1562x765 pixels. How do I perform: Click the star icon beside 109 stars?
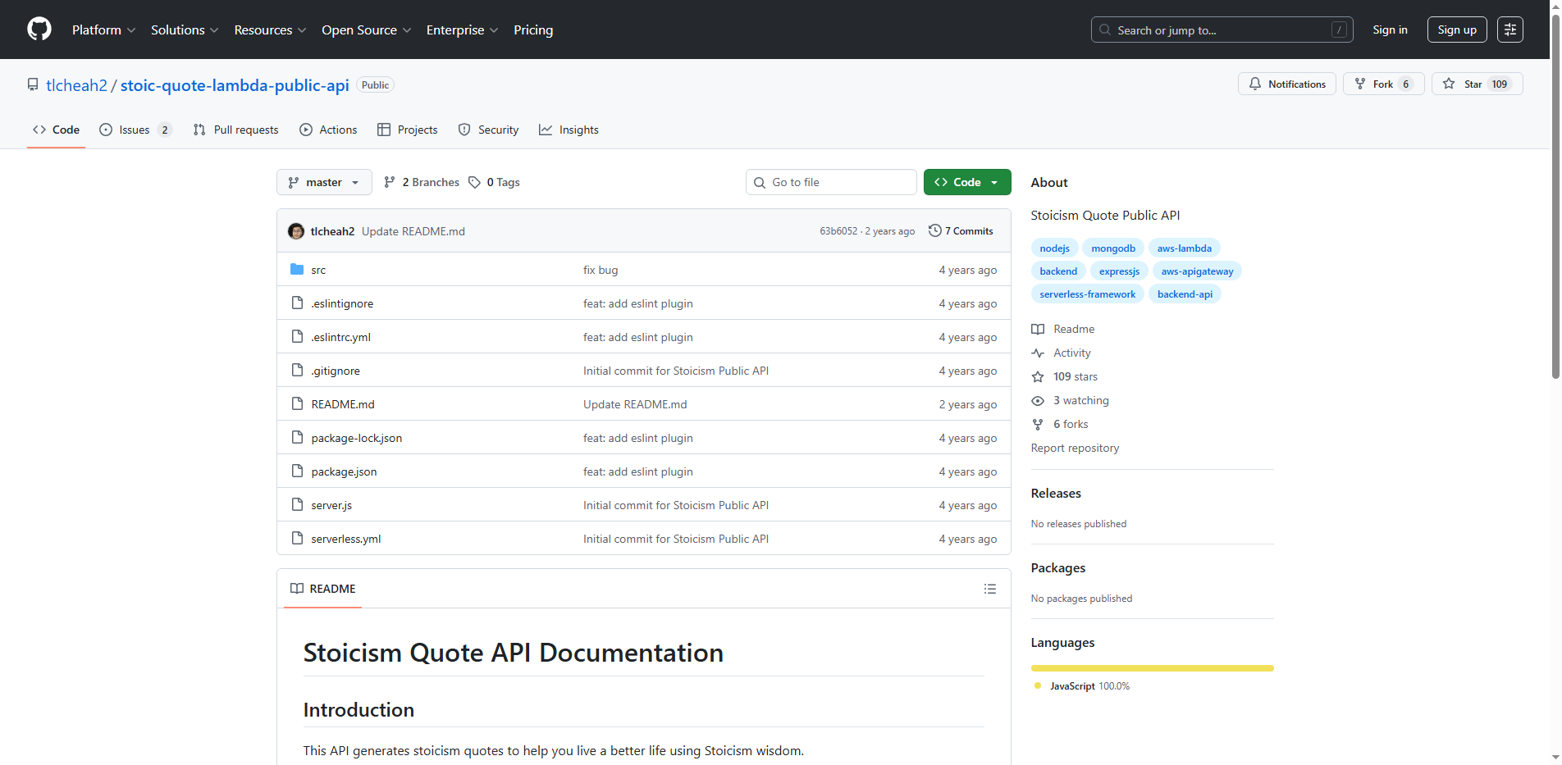tap(1038, 376)
